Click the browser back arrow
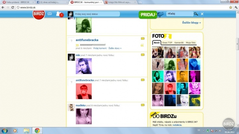239x134 pixels. (x=3, y=7)
